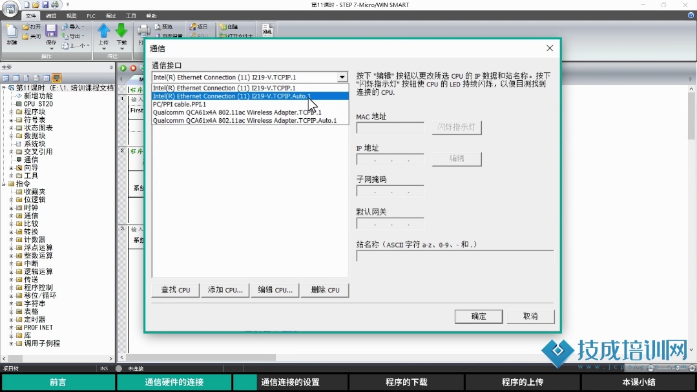Screen dimensions: 697x392
Task: Click the Save disk icon in quick access bar
Action: [x=45, y=5]
